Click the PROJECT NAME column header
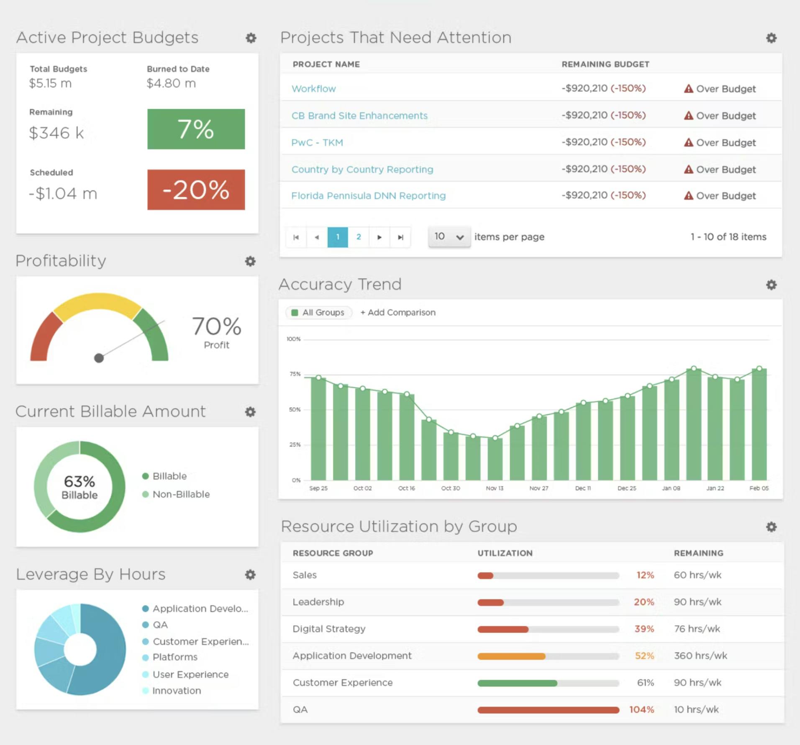800x745 pixels. point(326,64)
